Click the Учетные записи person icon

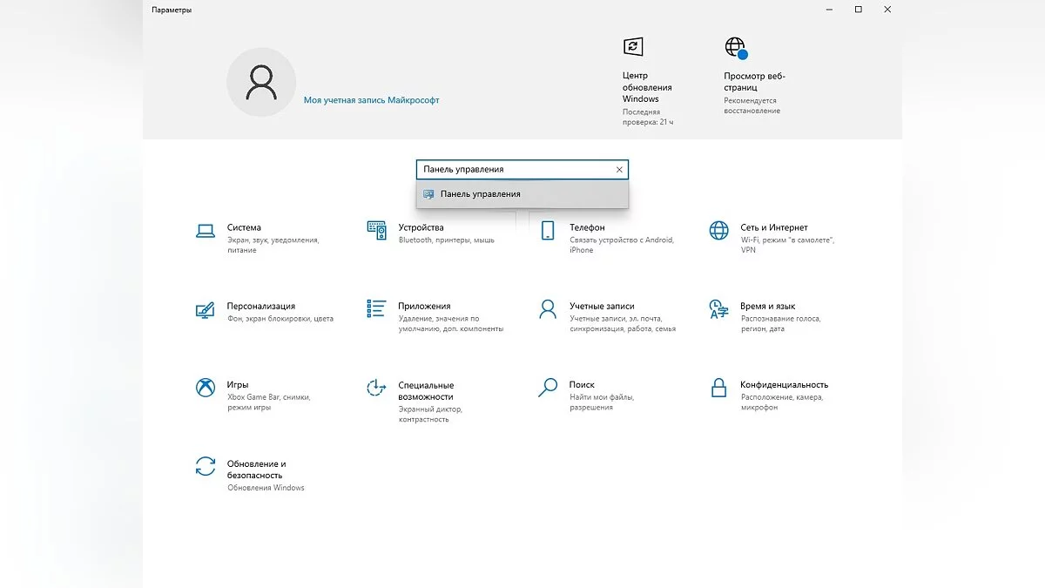(x=548, y=309)
